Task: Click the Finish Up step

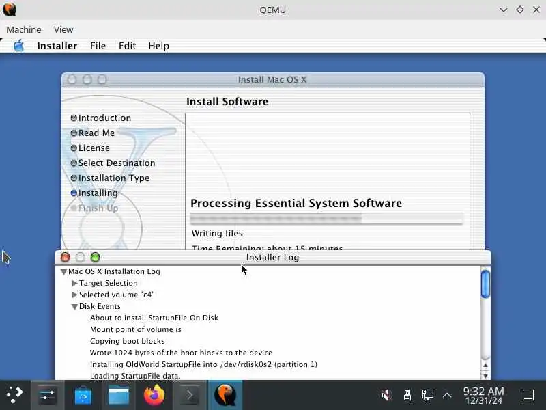Action: tap(98, 208)
